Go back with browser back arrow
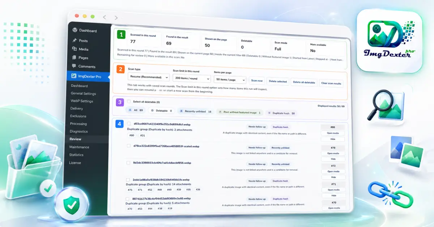Image resolution: width=434 pixels, height=227 pixels. (105, 17)
